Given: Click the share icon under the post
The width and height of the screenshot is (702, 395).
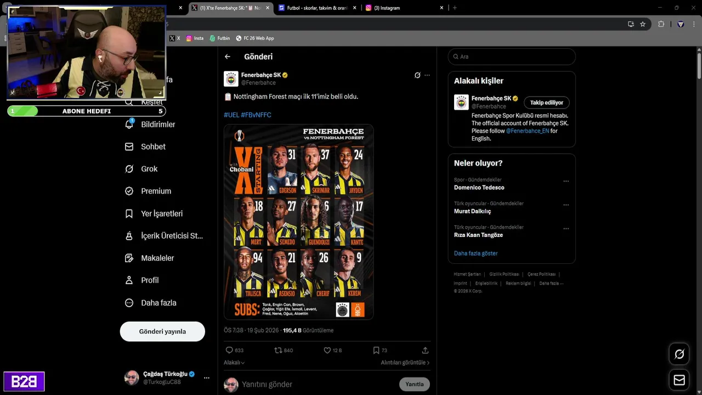Looking at the screenshot, I should click(x=425, y=350).
